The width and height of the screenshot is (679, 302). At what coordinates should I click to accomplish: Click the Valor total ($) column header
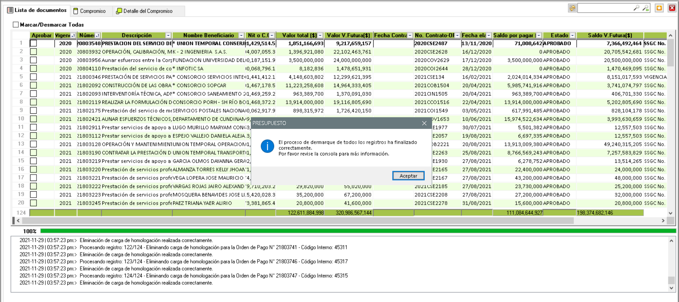coord(299,35)
